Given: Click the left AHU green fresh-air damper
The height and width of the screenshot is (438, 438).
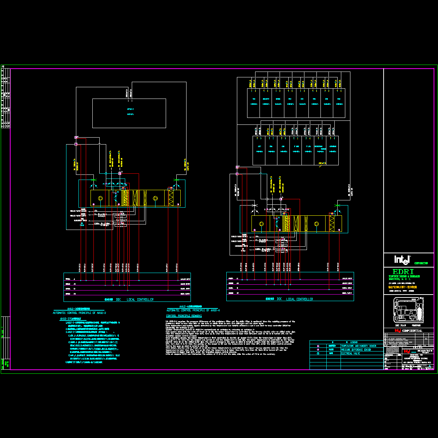Looking at the screenshot, I should coord(94,180).
